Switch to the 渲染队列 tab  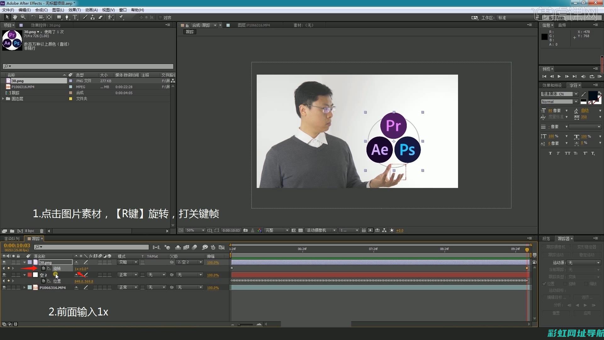click(x=12, y=239)
